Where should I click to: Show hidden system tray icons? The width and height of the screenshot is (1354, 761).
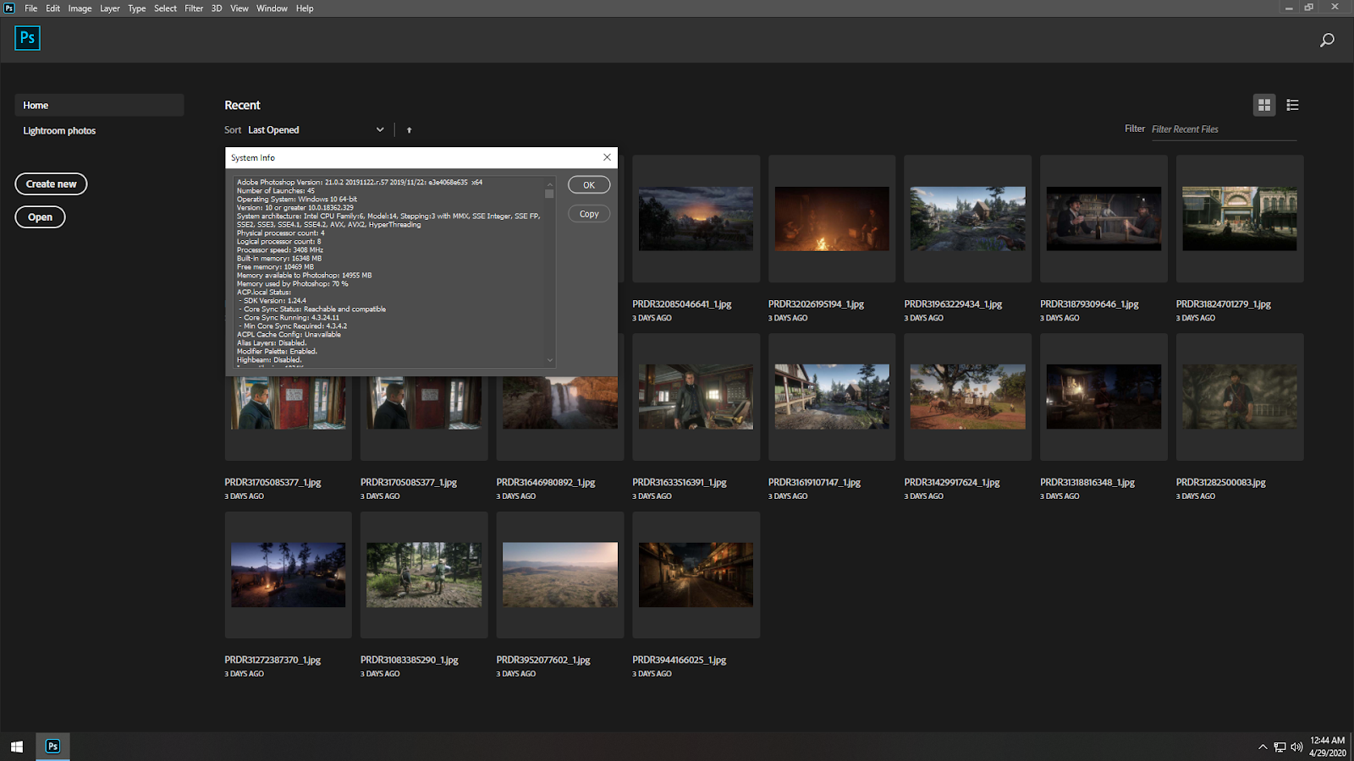click(x=1263, y=747)
